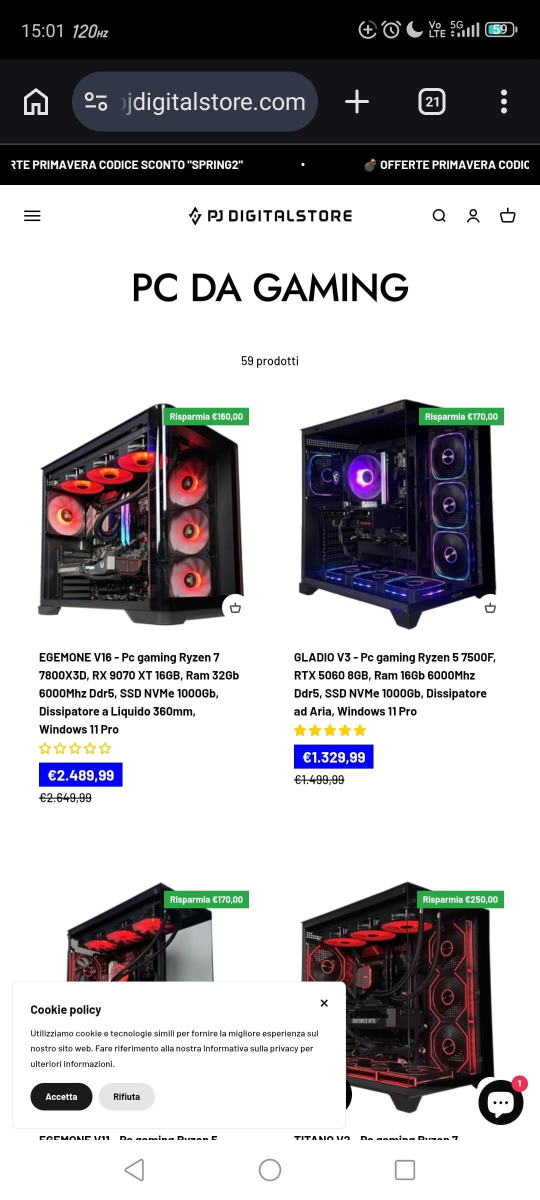Click the PJ Digitalstore logo
This screenshot has height=1200, width=540.
pos(270,215)
